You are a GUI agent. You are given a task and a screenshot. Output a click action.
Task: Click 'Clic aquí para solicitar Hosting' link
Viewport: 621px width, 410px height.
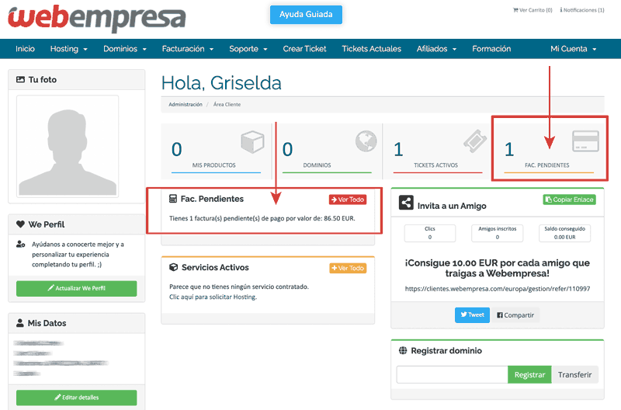click(213, 297)
